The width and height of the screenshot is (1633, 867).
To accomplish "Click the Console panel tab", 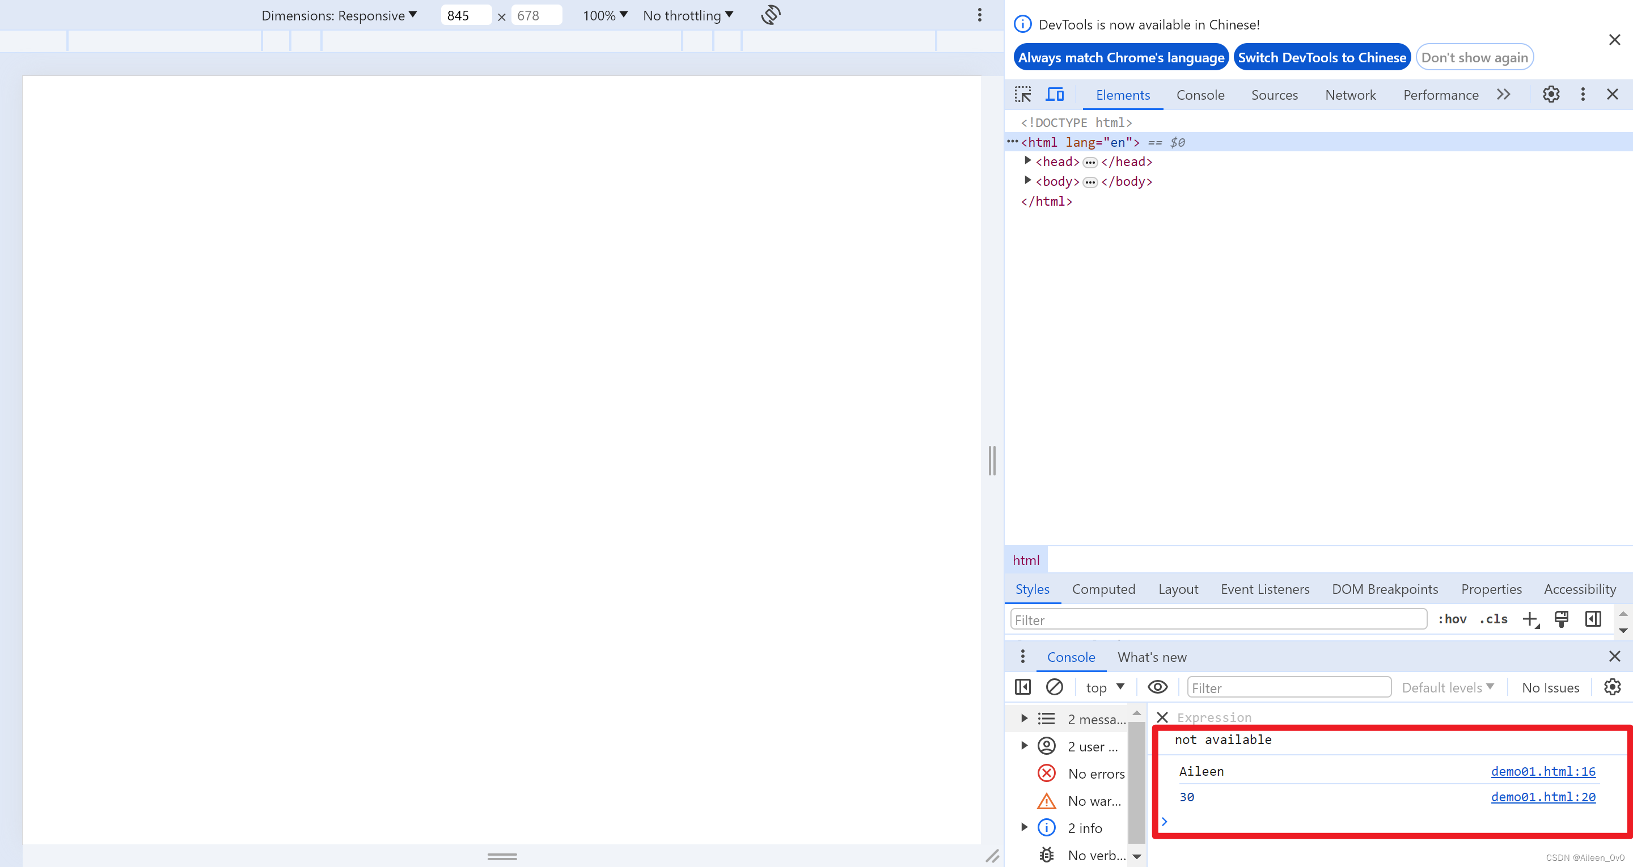I will click(1200, 94).
